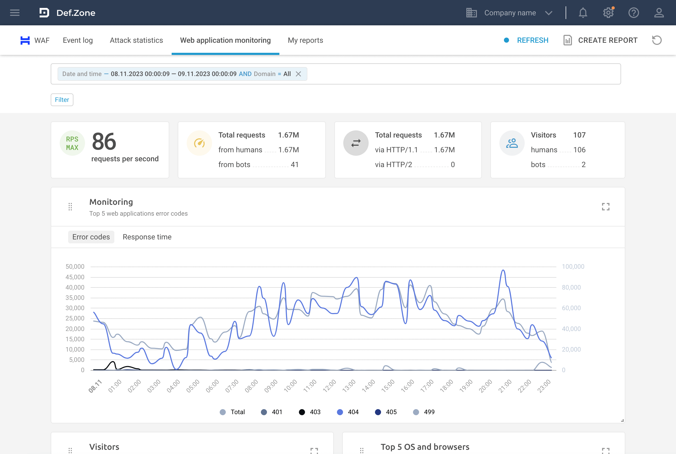This screenshot has width=676, height=454.
Task: Click the Def.Zone logo
Action: tap(67, 12)
